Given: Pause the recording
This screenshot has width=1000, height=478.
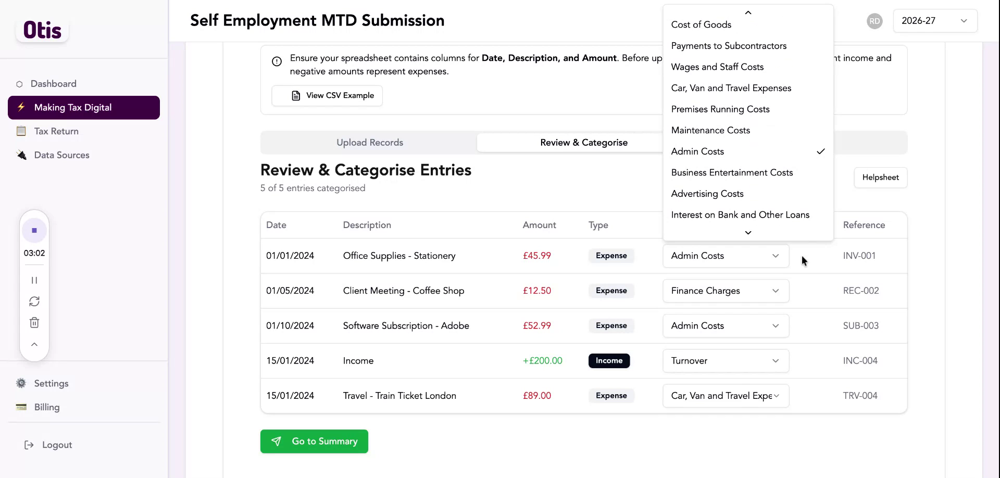Looking at the screenshot, I should coord(34,280).
